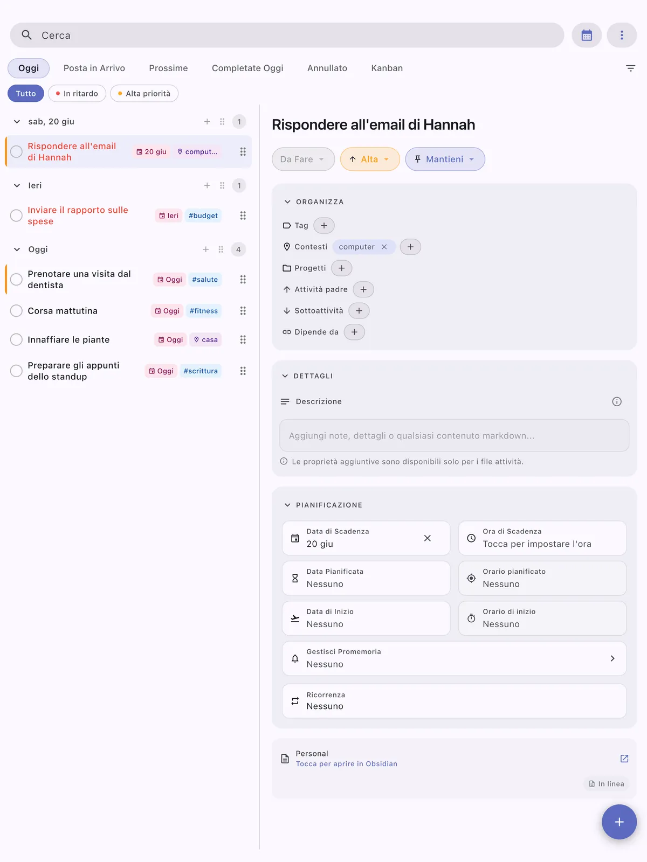Image resolution: width=647 pixels, height=862 pixels.
Task: Set the Ora di Scadenza time
Action: pos(542,538)
